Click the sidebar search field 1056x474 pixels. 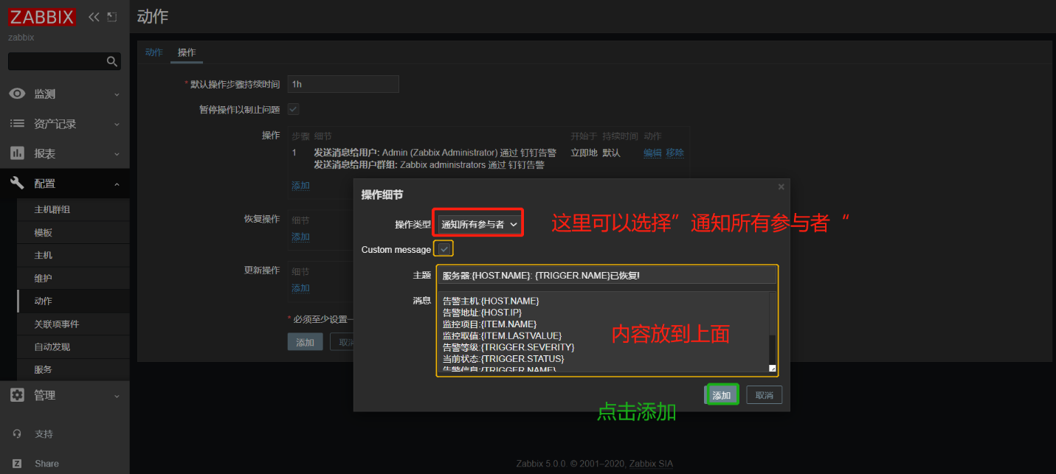[57, 61]
